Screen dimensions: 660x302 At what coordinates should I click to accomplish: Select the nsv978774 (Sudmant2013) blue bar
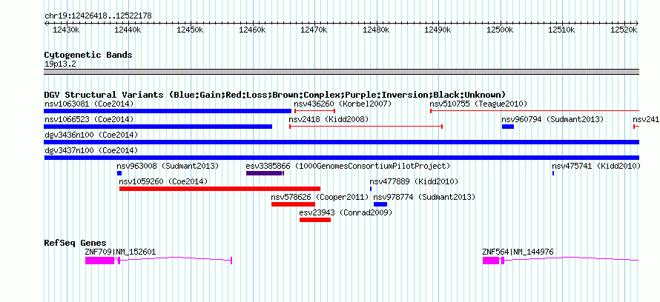click(x=380, y=204)
